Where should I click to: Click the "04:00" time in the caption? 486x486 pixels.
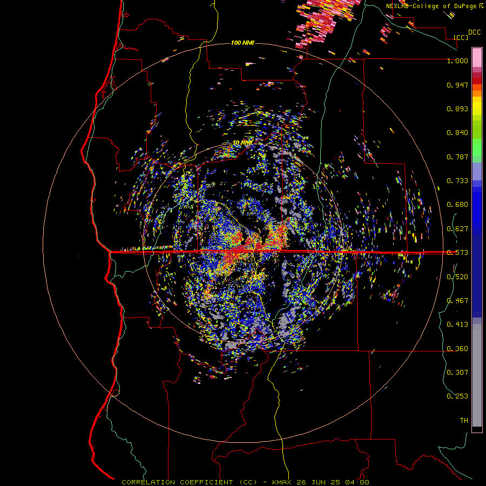pos(357,482)
